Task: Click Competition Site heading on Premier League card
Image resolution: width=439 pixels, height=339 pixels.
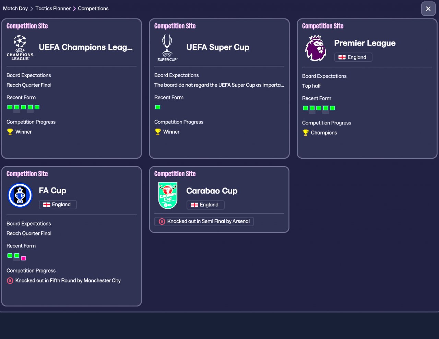Action: click(x=323, y=26)
